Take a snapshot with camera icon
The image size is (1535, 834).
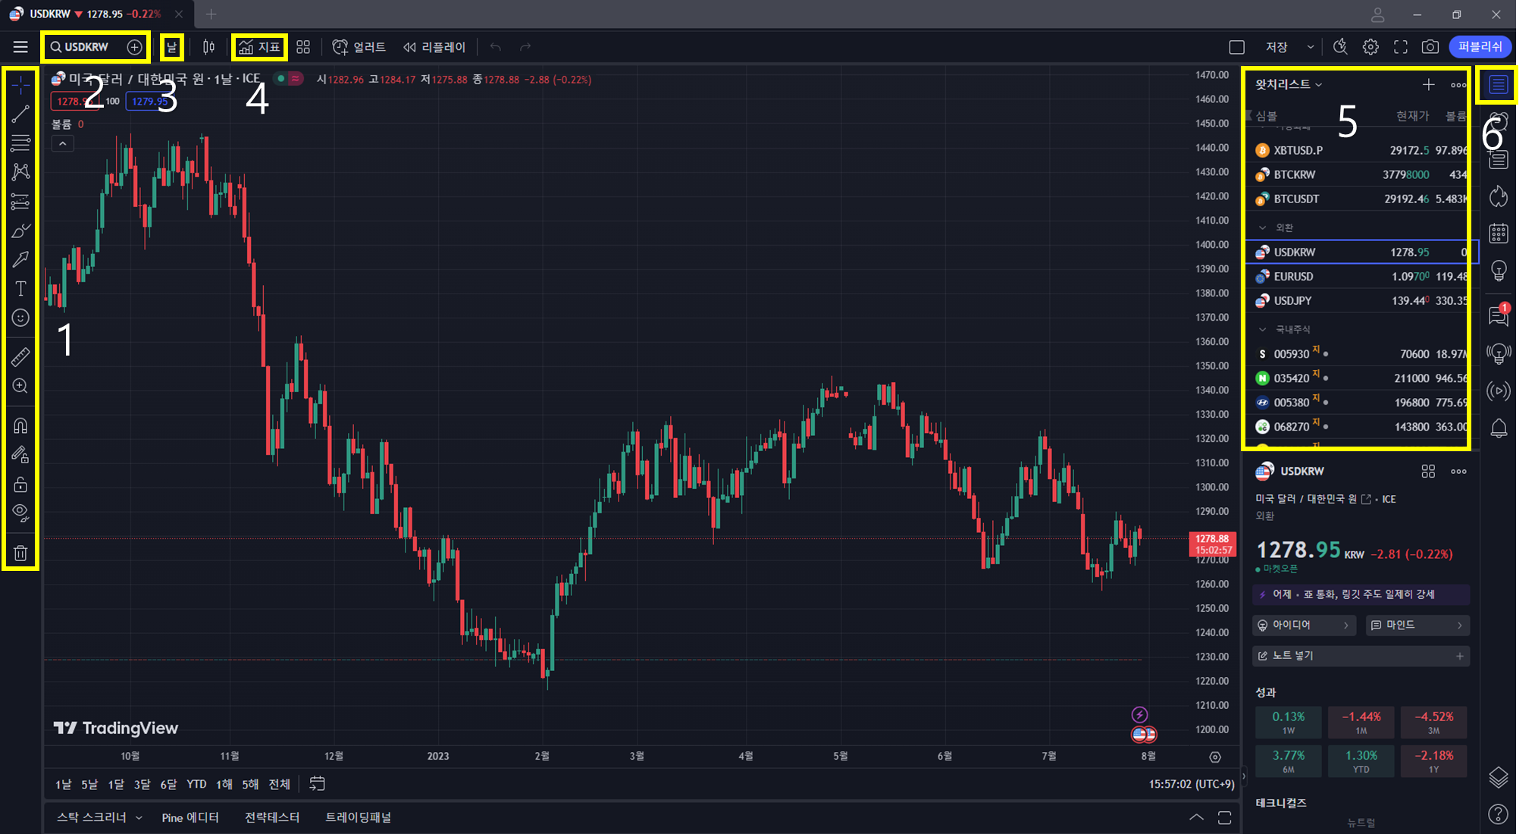pyautogui.click(x=1430, y=47)
